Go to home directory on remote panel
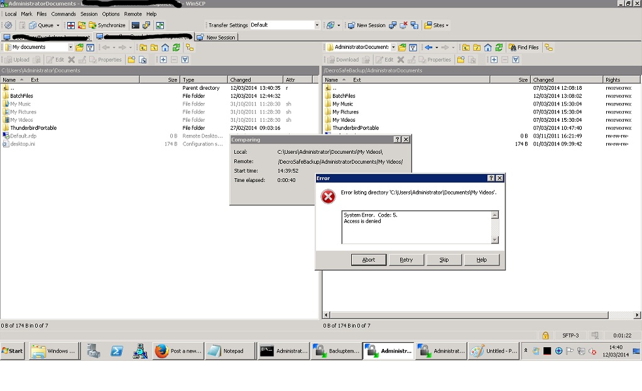Screen dimensions: 642x391 (488, 47)
